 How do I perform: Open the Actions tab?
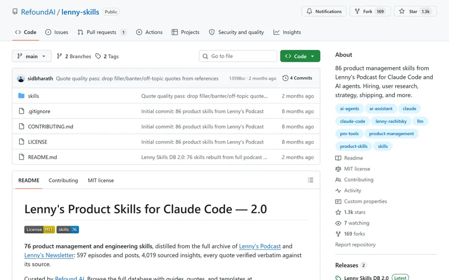pyautogui.click(x=149, y=32)
